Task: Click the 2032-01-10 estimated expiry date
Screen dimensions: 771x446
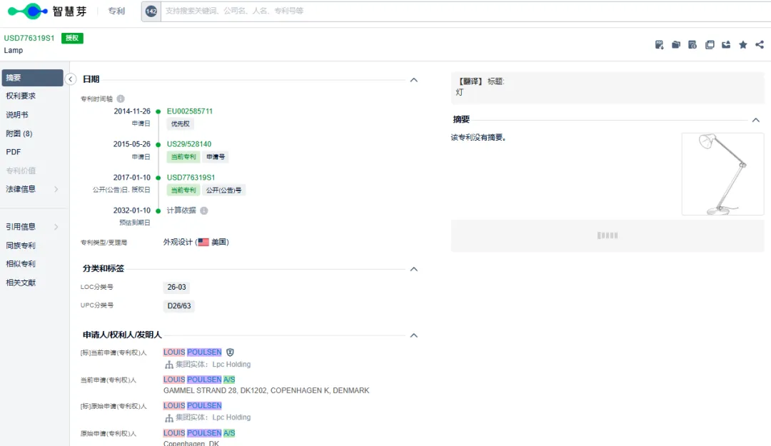Action: [132, 211]
